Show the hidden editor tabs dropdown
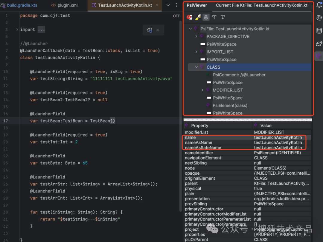 pyautogui.click(x=168, y=5)
